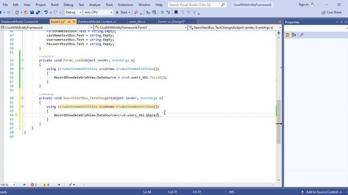Collapse the using block at line 54
This screenshot has width=348, height=195.
tap(22, 69)
